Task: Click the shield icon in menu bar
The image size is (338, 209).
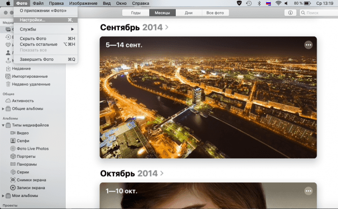Action: point(239,3)
